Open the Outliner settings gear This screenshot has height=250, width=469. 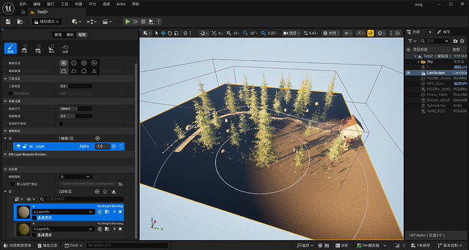(462, 41)
